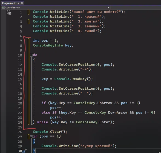Click line number 19 in the gutter

coord(20,98)
